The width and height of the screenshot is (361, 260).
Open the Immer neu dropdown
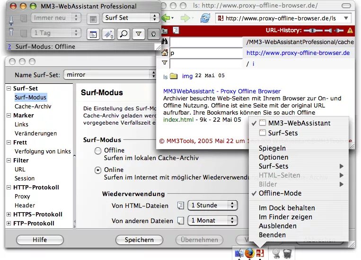point(56,18)
